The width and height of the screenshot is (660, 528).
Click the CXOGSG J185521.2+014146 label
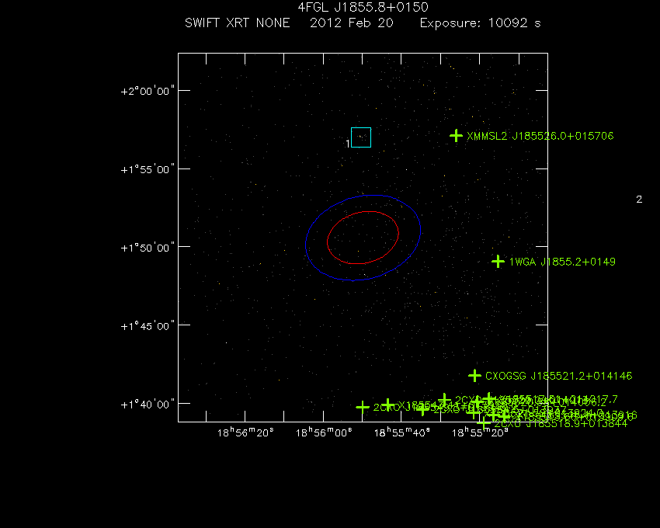tap(558, 376)
